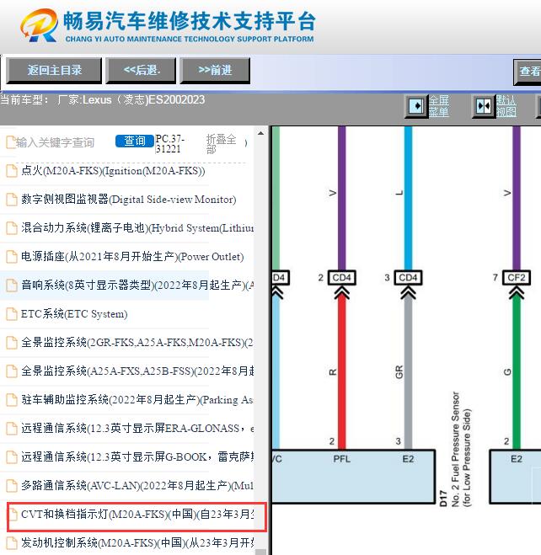Open 发动机控制系统(M20A-FKS)(中国) item
This screenshot has height=555, width=541.
pyautogui.click(x=137, y=542)
